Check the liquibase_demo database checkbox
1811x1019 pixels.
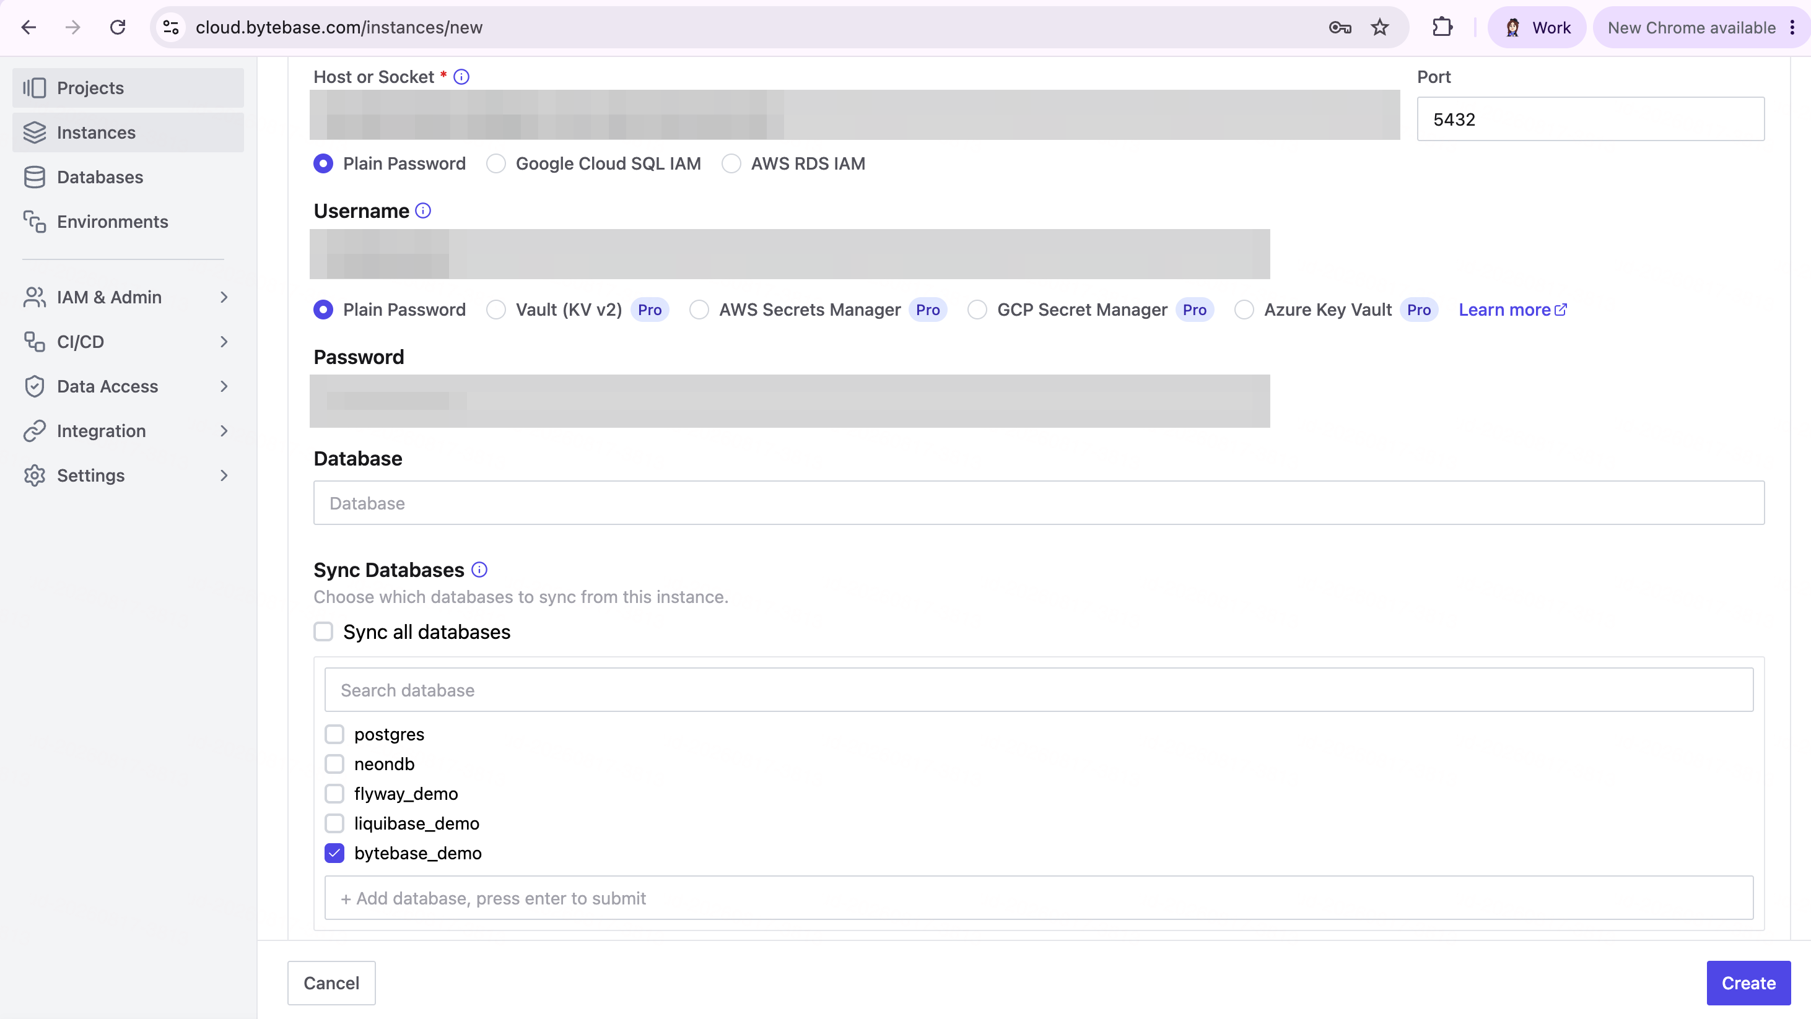[x=334, y=823]
